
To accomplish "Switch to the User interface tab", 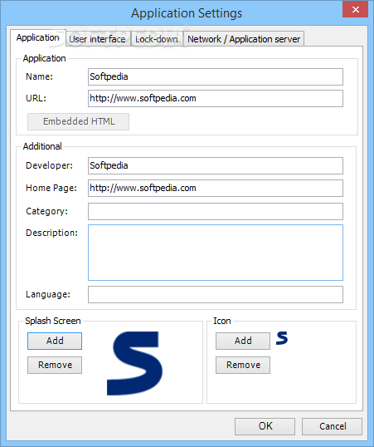I will [98, 39].
